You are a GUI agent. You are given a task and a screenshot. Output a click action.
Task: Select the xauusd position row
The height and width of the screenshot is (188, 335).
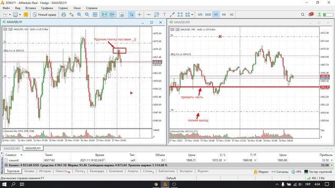coord(169,160)
